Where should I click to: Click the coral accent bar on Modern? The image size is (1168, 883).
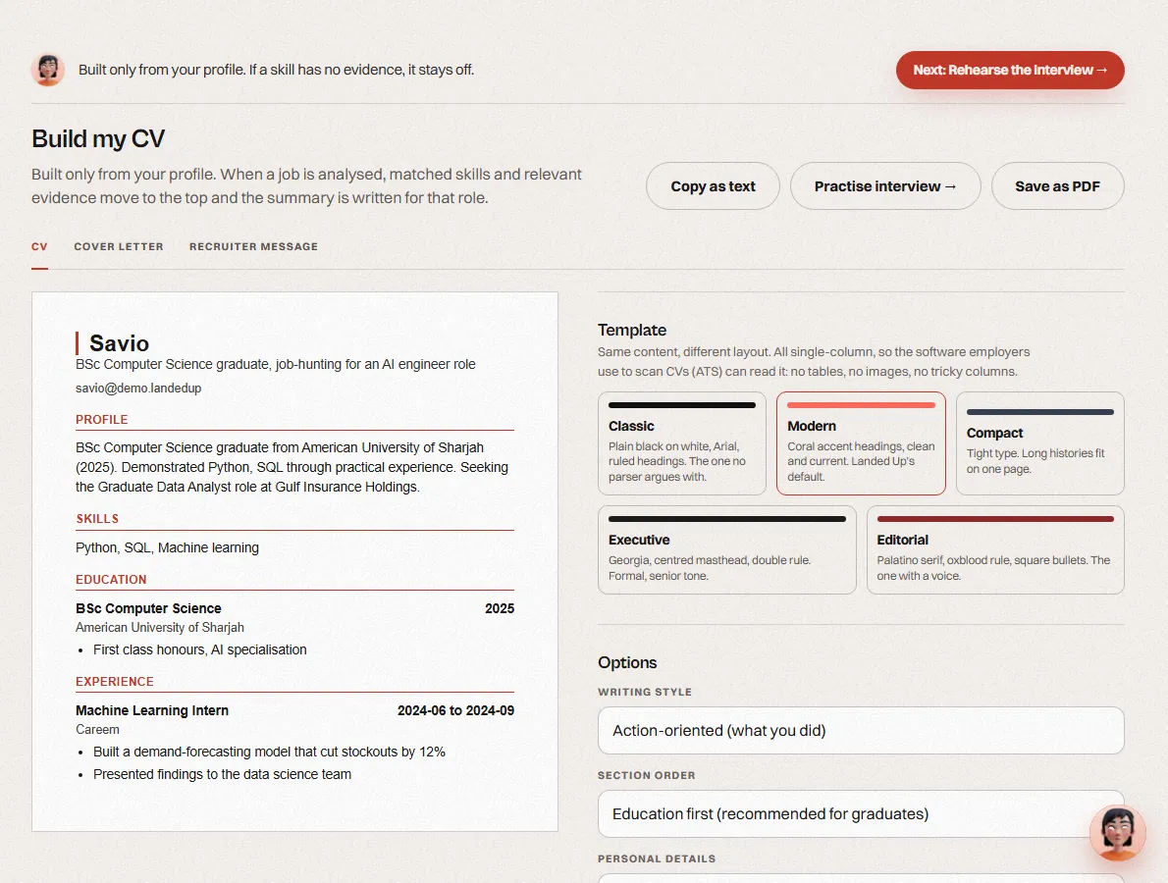tap(861, 405)
